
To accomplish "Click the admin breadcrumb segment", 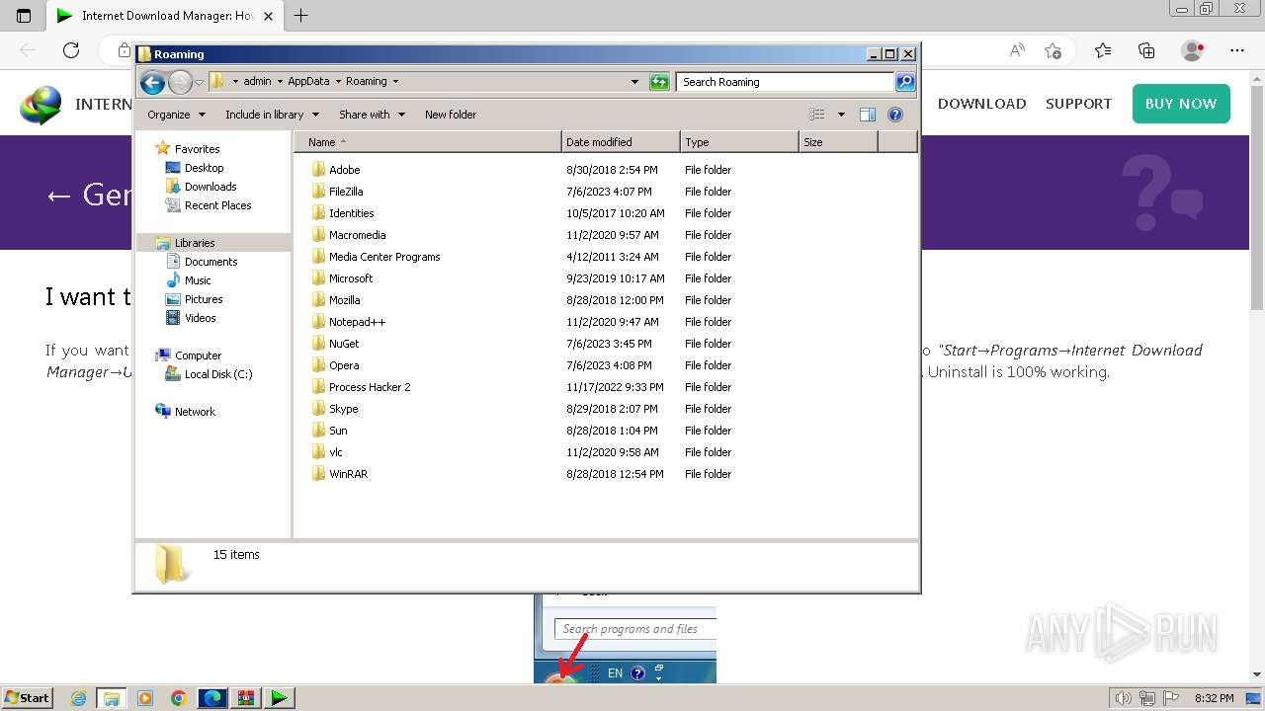I will tap(257, 82).
